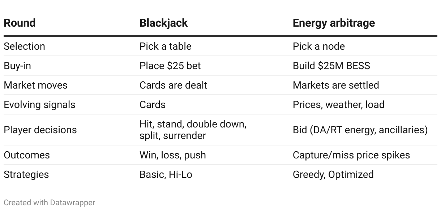Image resolution: width=441 pixels, height=211 pixels.
Task: Click the Greedy, Optimized cell
Action: click(x=333, y=175)
